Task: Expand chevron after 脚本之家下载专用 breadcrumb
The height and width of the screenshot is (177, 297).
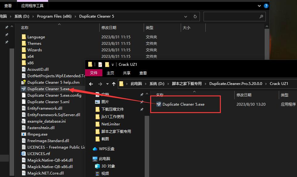Action: coord(205,84)
